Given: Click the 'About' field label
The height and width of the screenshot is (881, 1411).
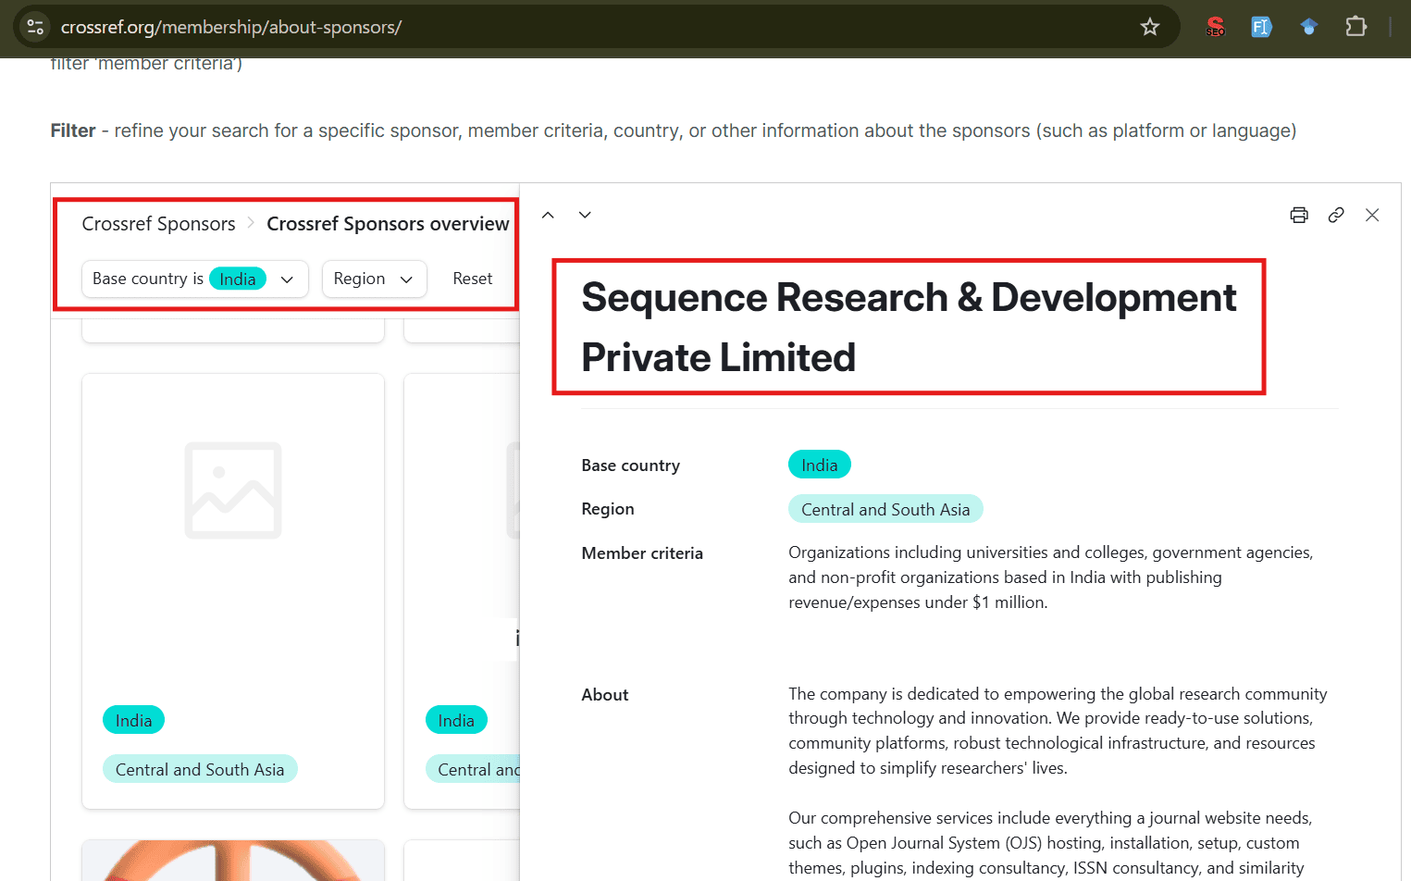Looking at the screenshot, I should click(x=605, y=695).
